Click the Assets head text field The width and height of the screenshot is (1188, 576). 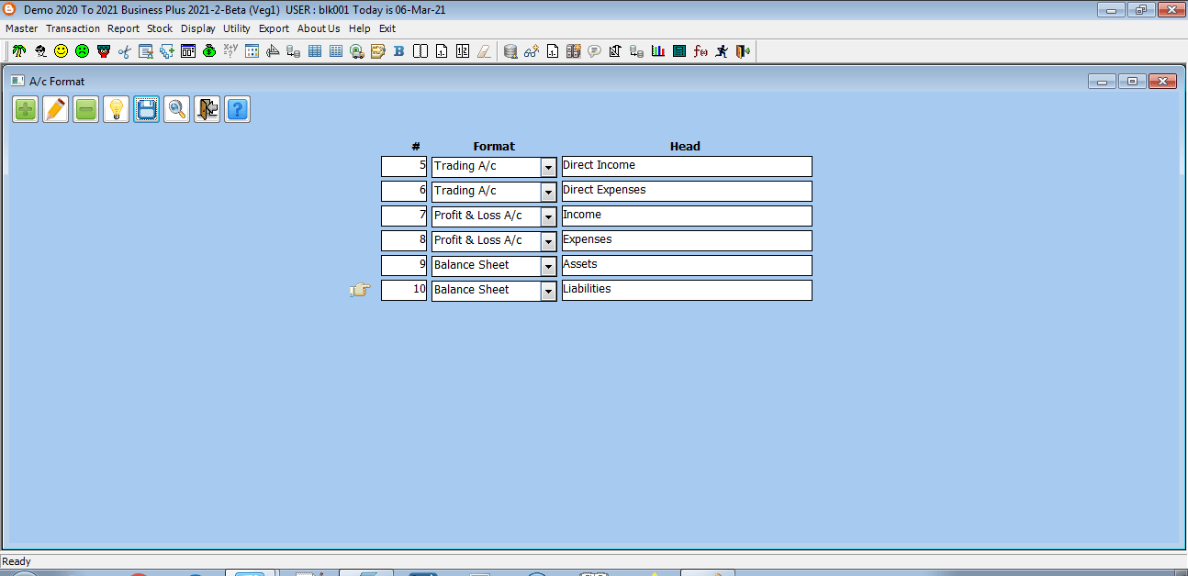[686, 265]
